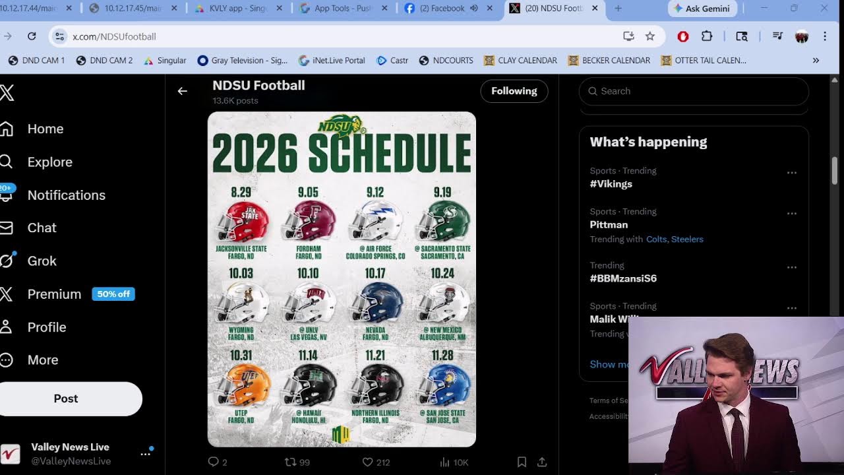Click the Chrome profile avatar
The height and width of the screenshot is (475, 844).
[x=802, y=36]
